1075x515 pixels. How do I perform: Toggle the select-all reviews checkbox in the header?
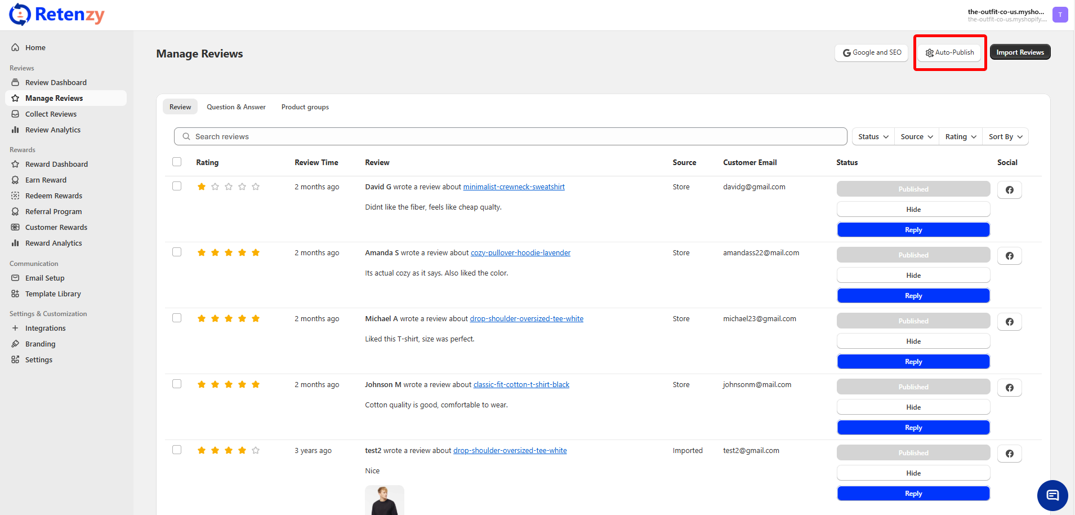pyautogui.click(x=177, y=162)
